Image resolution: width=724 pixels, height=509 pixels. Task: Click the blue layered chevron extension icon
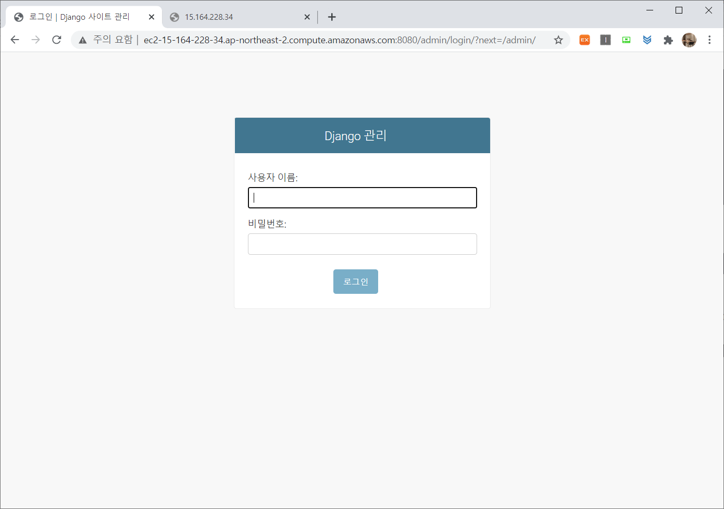647,40
